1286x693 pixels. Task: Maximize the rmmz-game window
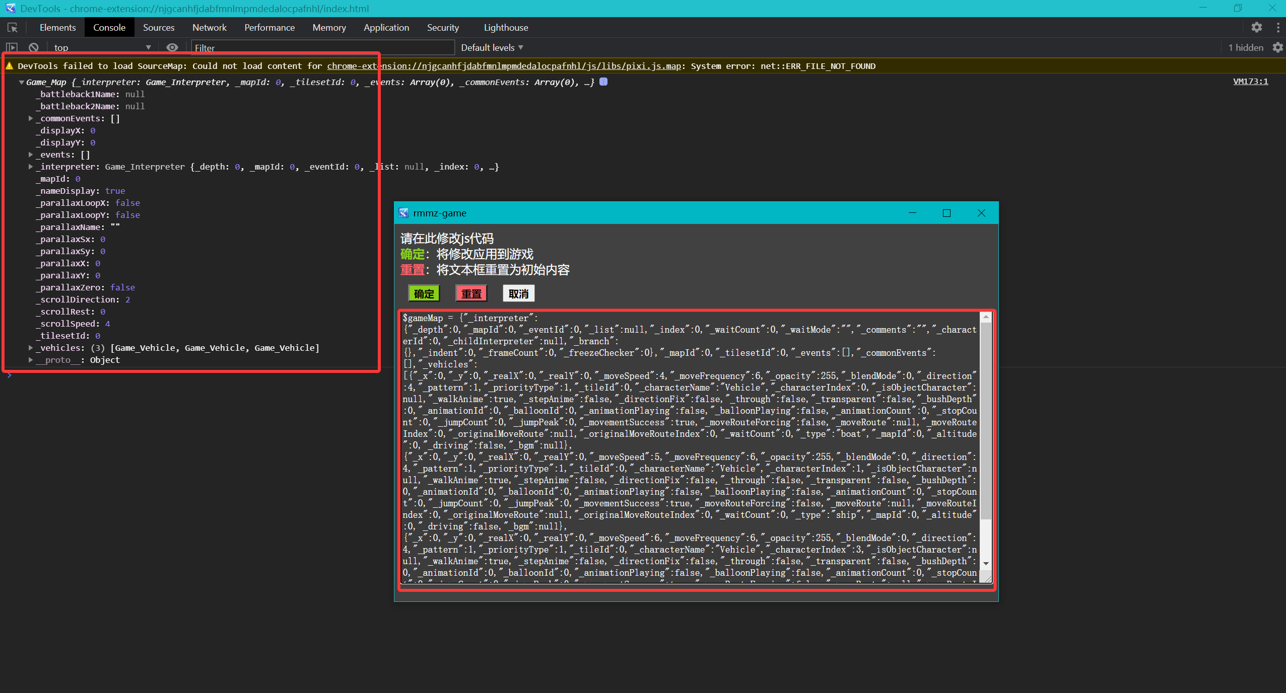(946, 213)
